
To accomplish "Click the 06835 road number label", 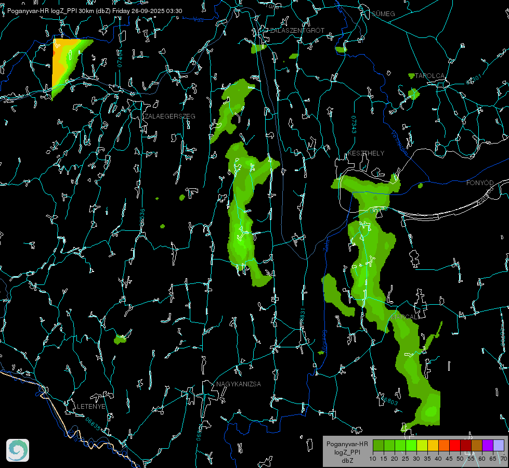I will (x=93, y=424).
